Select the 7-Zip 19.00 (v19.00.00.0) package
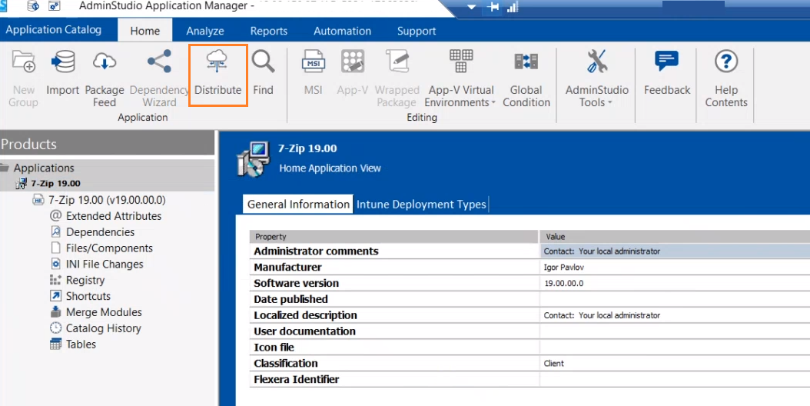The height and width of the screenshot is (406, 810). [107, 200]
